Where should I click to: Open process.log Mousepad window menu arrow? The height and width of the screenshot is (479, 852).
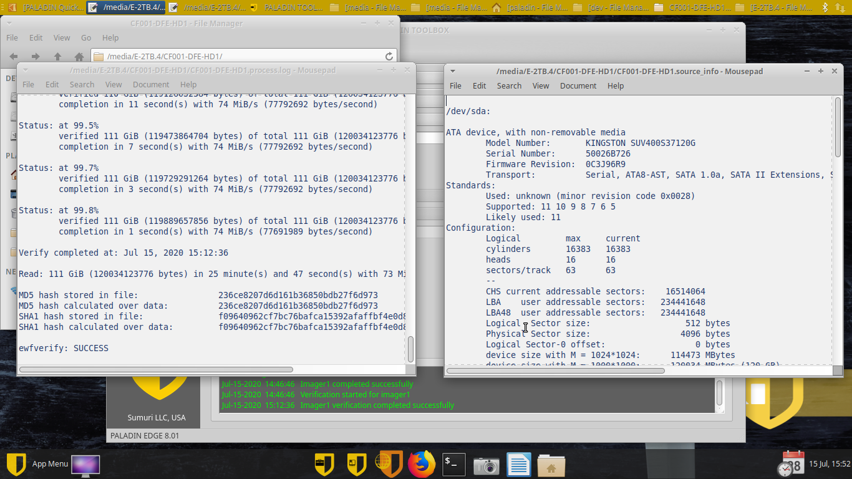pyautogui.click(x=25, y=70)
